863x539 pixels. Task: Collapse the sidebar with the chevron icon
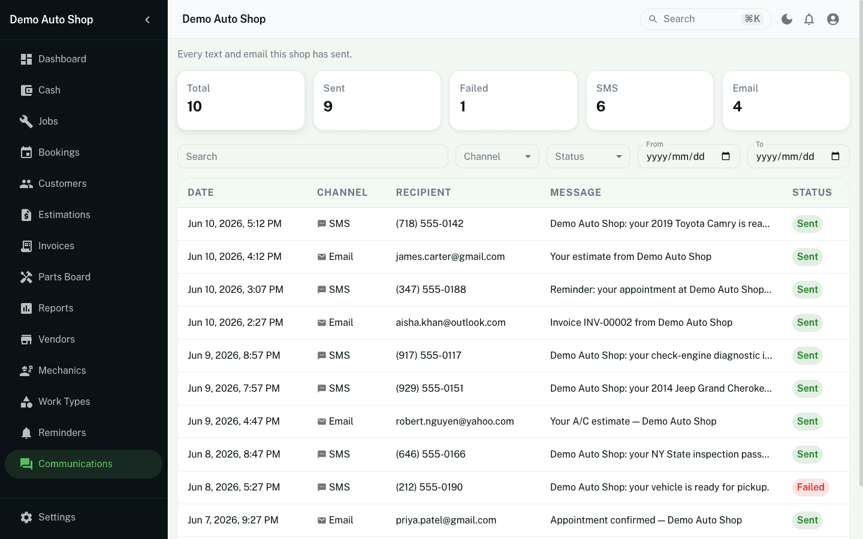(147, 20)
